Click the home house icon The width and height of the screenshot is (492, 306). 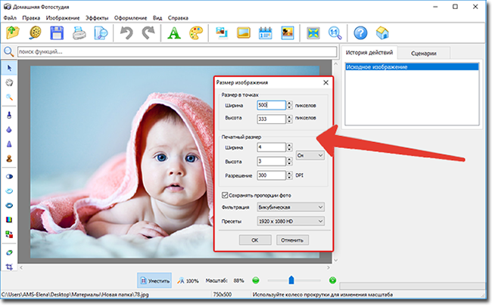click(x=382, y=33)
